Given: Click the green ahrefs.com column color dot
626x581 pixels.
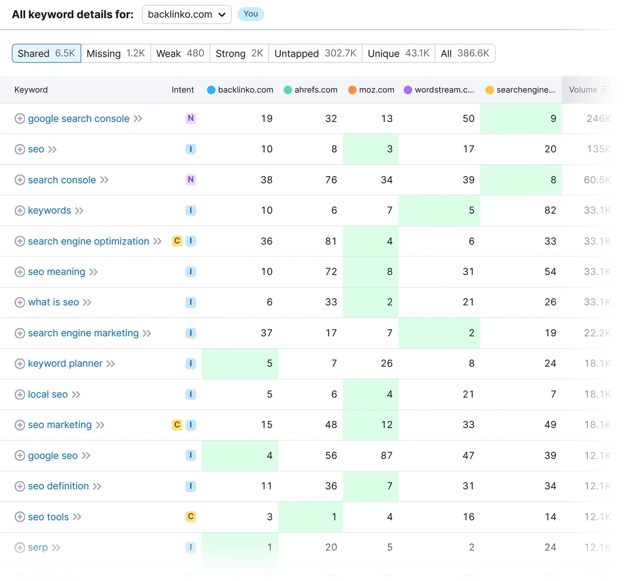Looking at the screenshot, I should pyautogui.click(x=287, y=90).
